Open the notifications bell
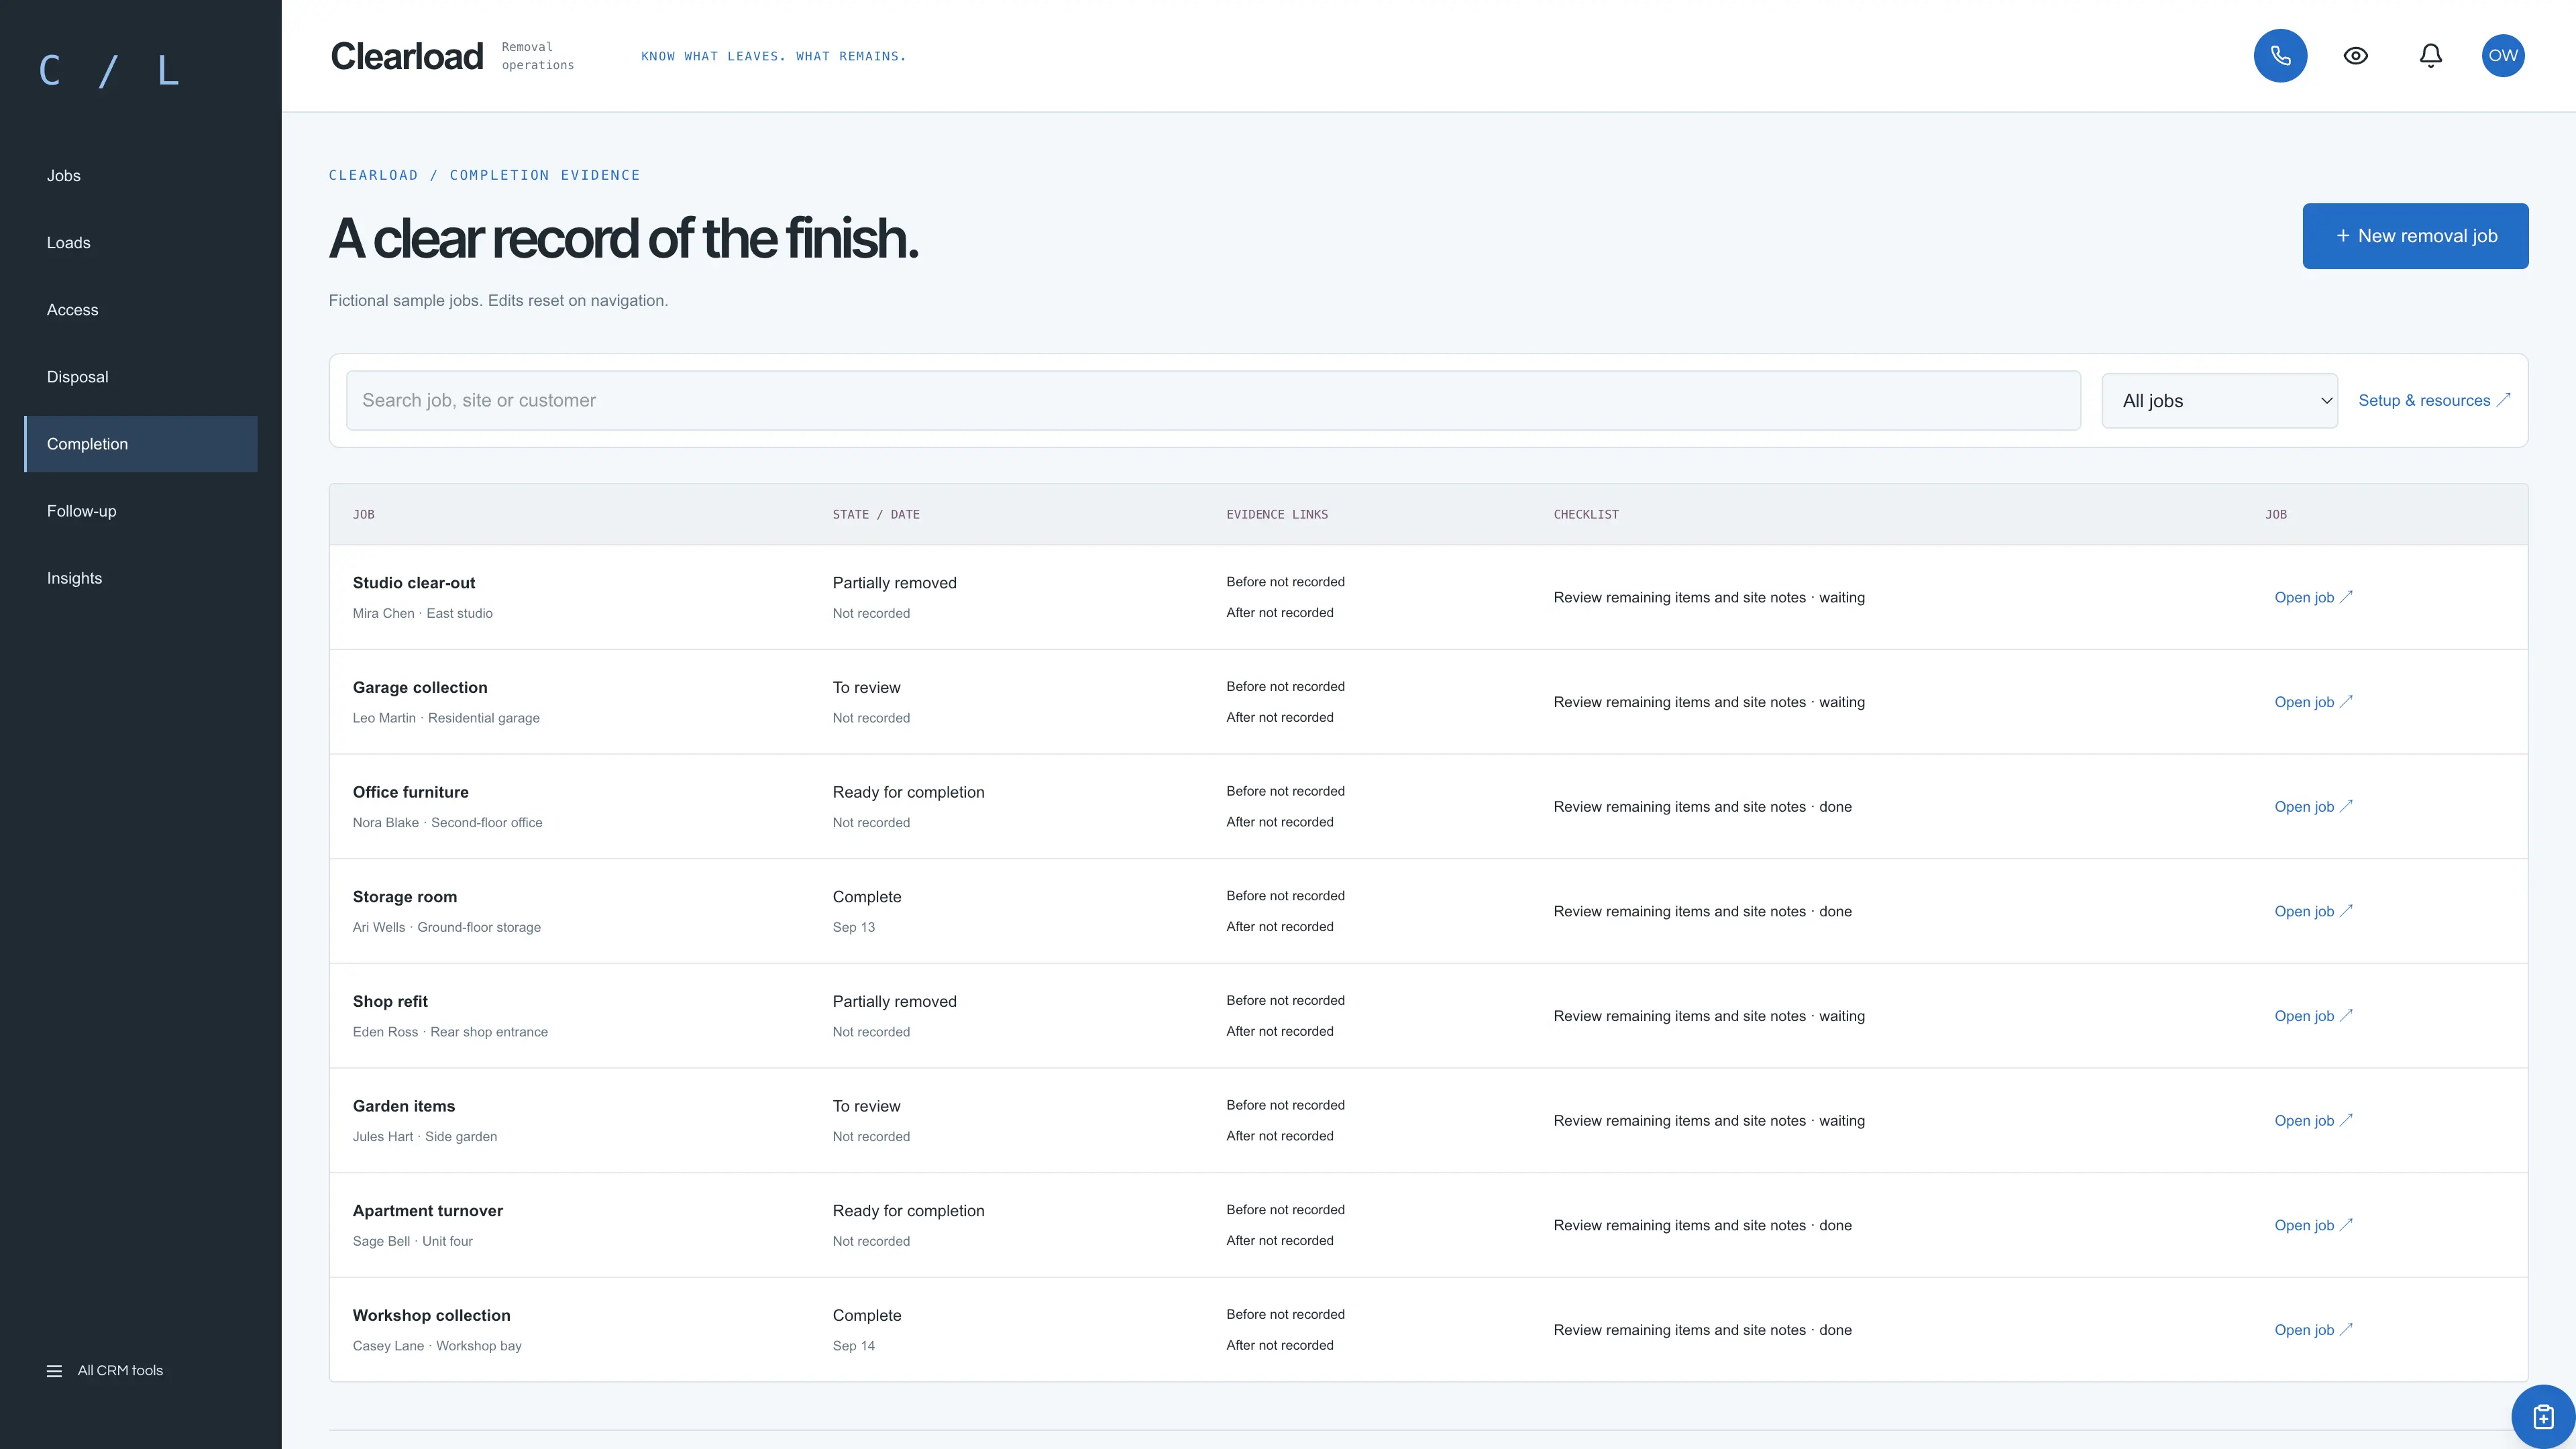Screen dimensions: 2576x1449 tap(2431, 56)
